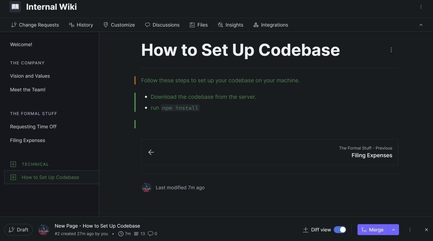Open change request three-dot menu
Screen dimensions: 433x241
[x=410, y=230]
